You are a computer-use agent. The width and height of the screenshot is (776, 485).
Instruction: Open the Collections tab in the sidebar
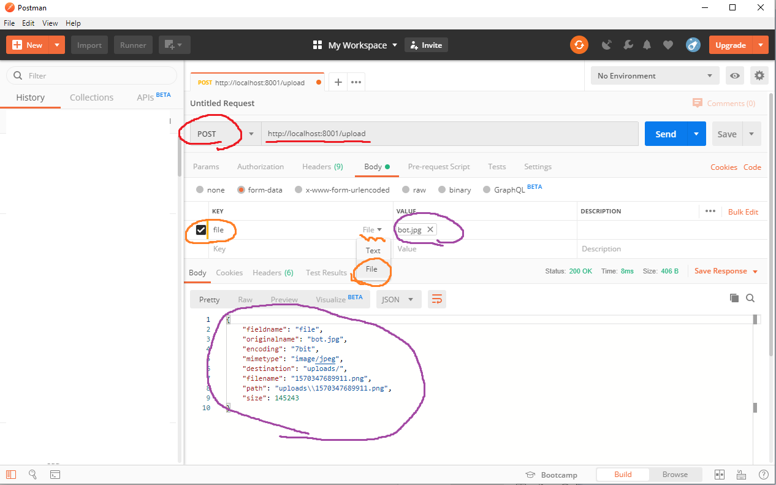(91, 97)
